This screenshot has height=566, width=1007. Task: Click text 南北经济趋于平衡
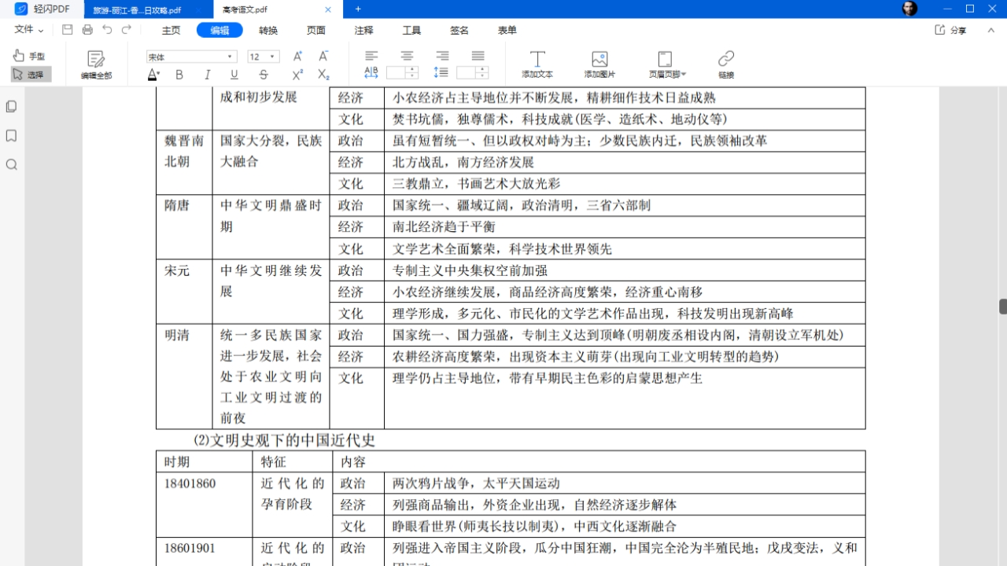click(x=444, y=227)
